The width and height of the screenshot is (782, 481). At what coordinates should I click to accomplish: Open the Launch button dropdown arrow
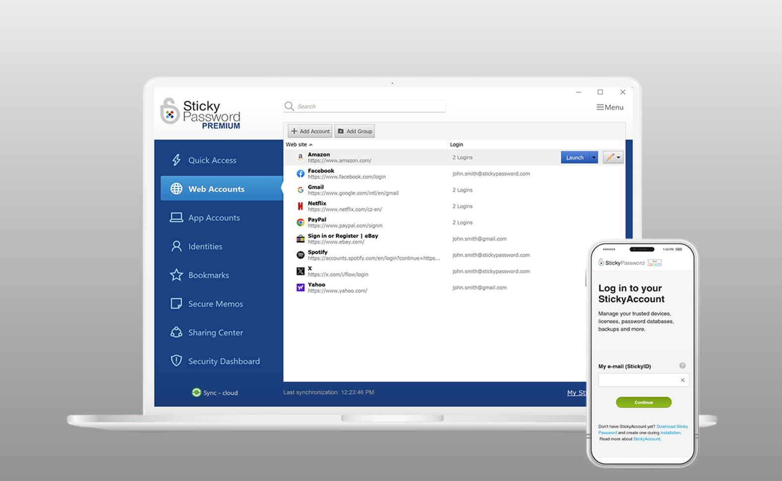pyautogui.click(x=594, y=157)
